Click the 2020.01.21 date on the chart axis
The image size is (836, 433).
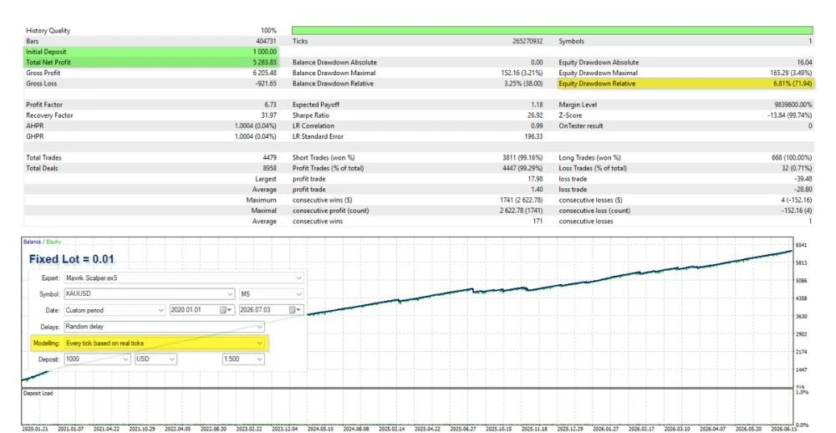[35, 429]
